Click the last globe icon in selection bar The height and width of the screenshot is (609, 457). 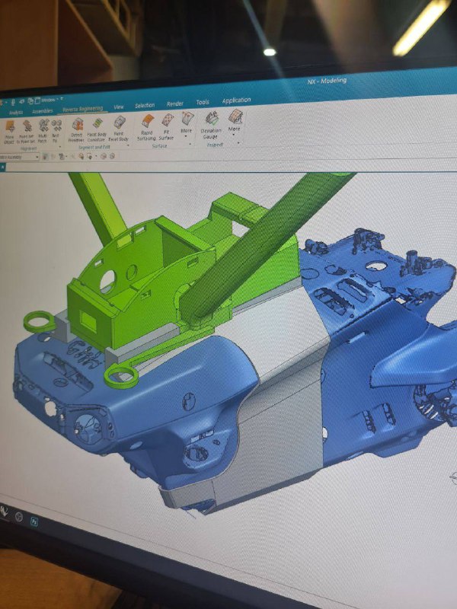pos(112,156)
